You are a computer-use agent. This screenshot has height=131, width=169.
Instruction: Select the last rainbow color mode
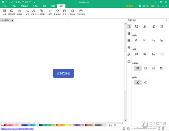pos(161,68)
